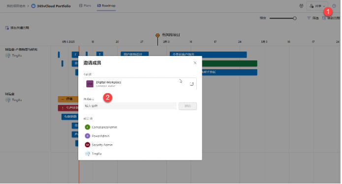
Task: Select the ComplianceAdmin member avatar
Action: [88, 128]
